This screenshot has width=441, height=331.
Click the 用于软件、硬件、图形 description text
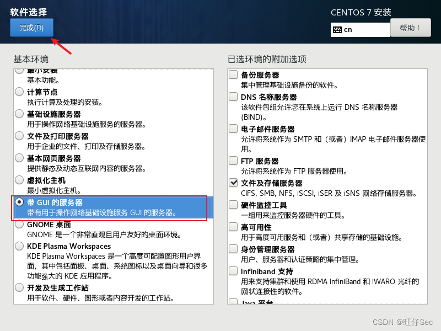101,298
